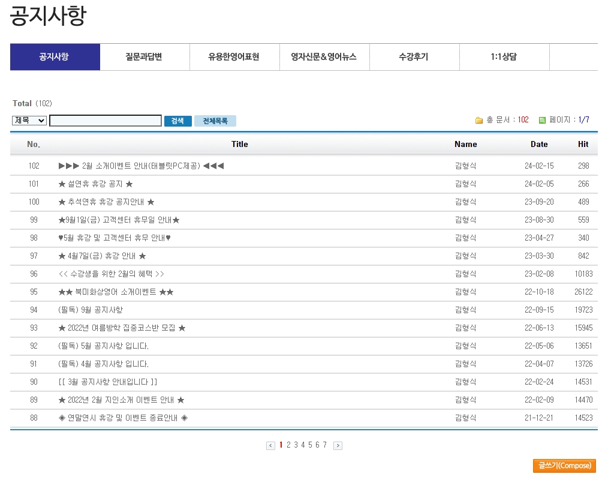Image resolution: width=602 pixels, height=477 pixels.
Task: Open the 2월 소개이벤트 안내 post
Action: [x=141, y=166]
